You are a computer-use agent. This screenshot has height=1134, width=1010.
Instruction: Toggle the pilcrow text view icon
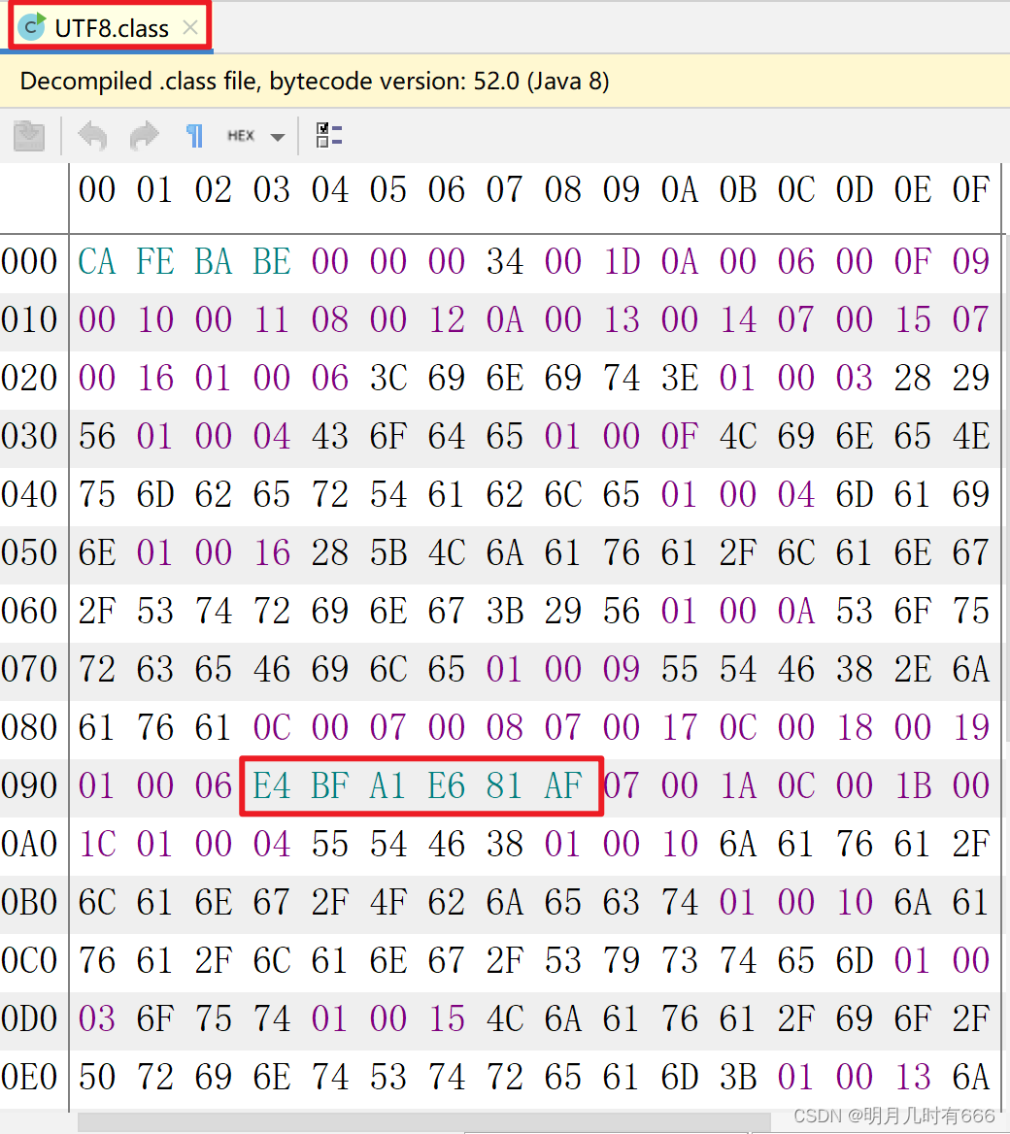tap(194, 135)
